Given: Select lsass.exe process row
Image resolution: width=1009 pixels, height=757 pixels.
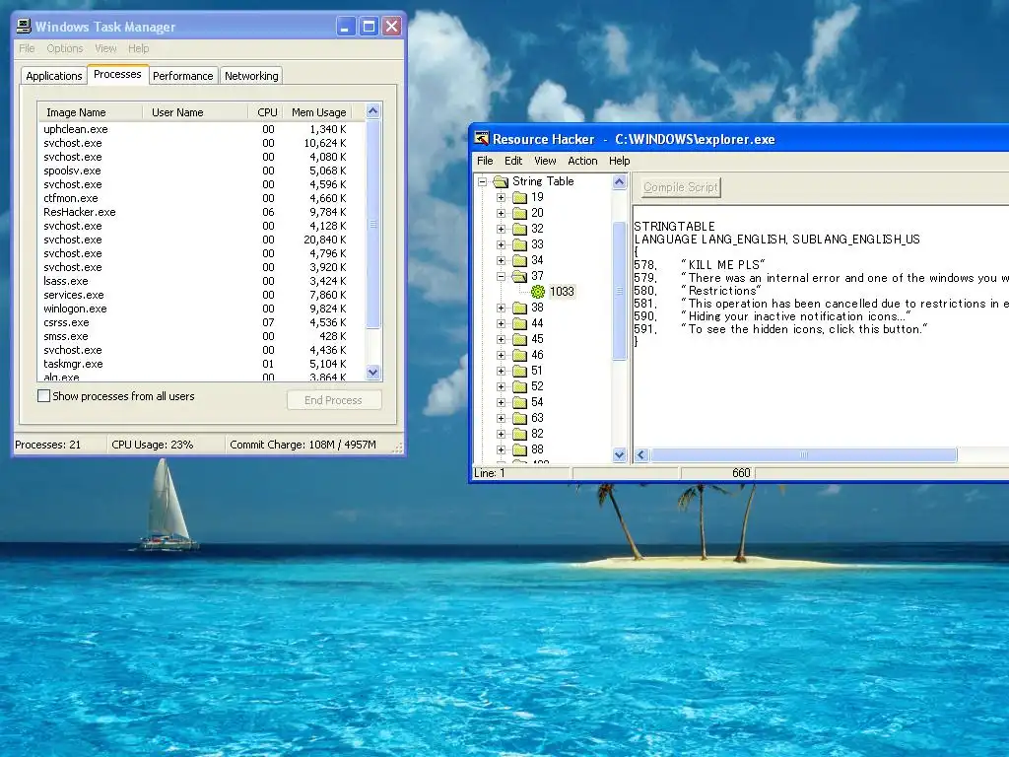Looking at the screenshot, I should 201,281.
